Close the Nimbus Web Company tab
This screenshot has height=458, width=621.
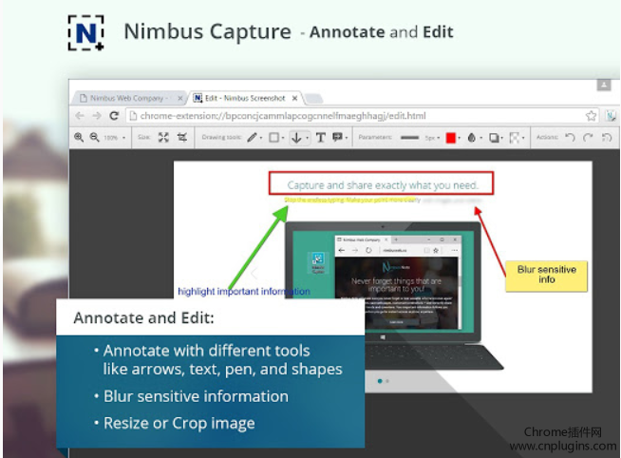pyautogui.click(x=180, y=98)
